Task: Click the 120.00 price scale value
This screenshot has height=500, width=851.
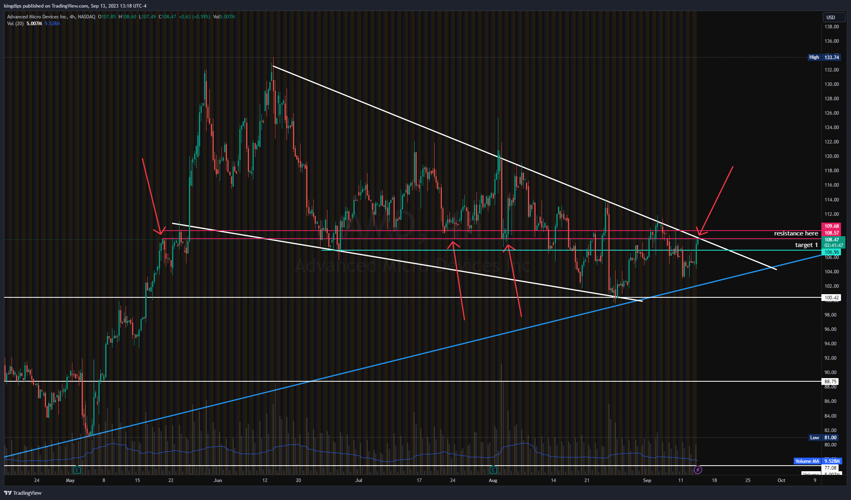Action: pyautogui.click(x=831, y=156)
